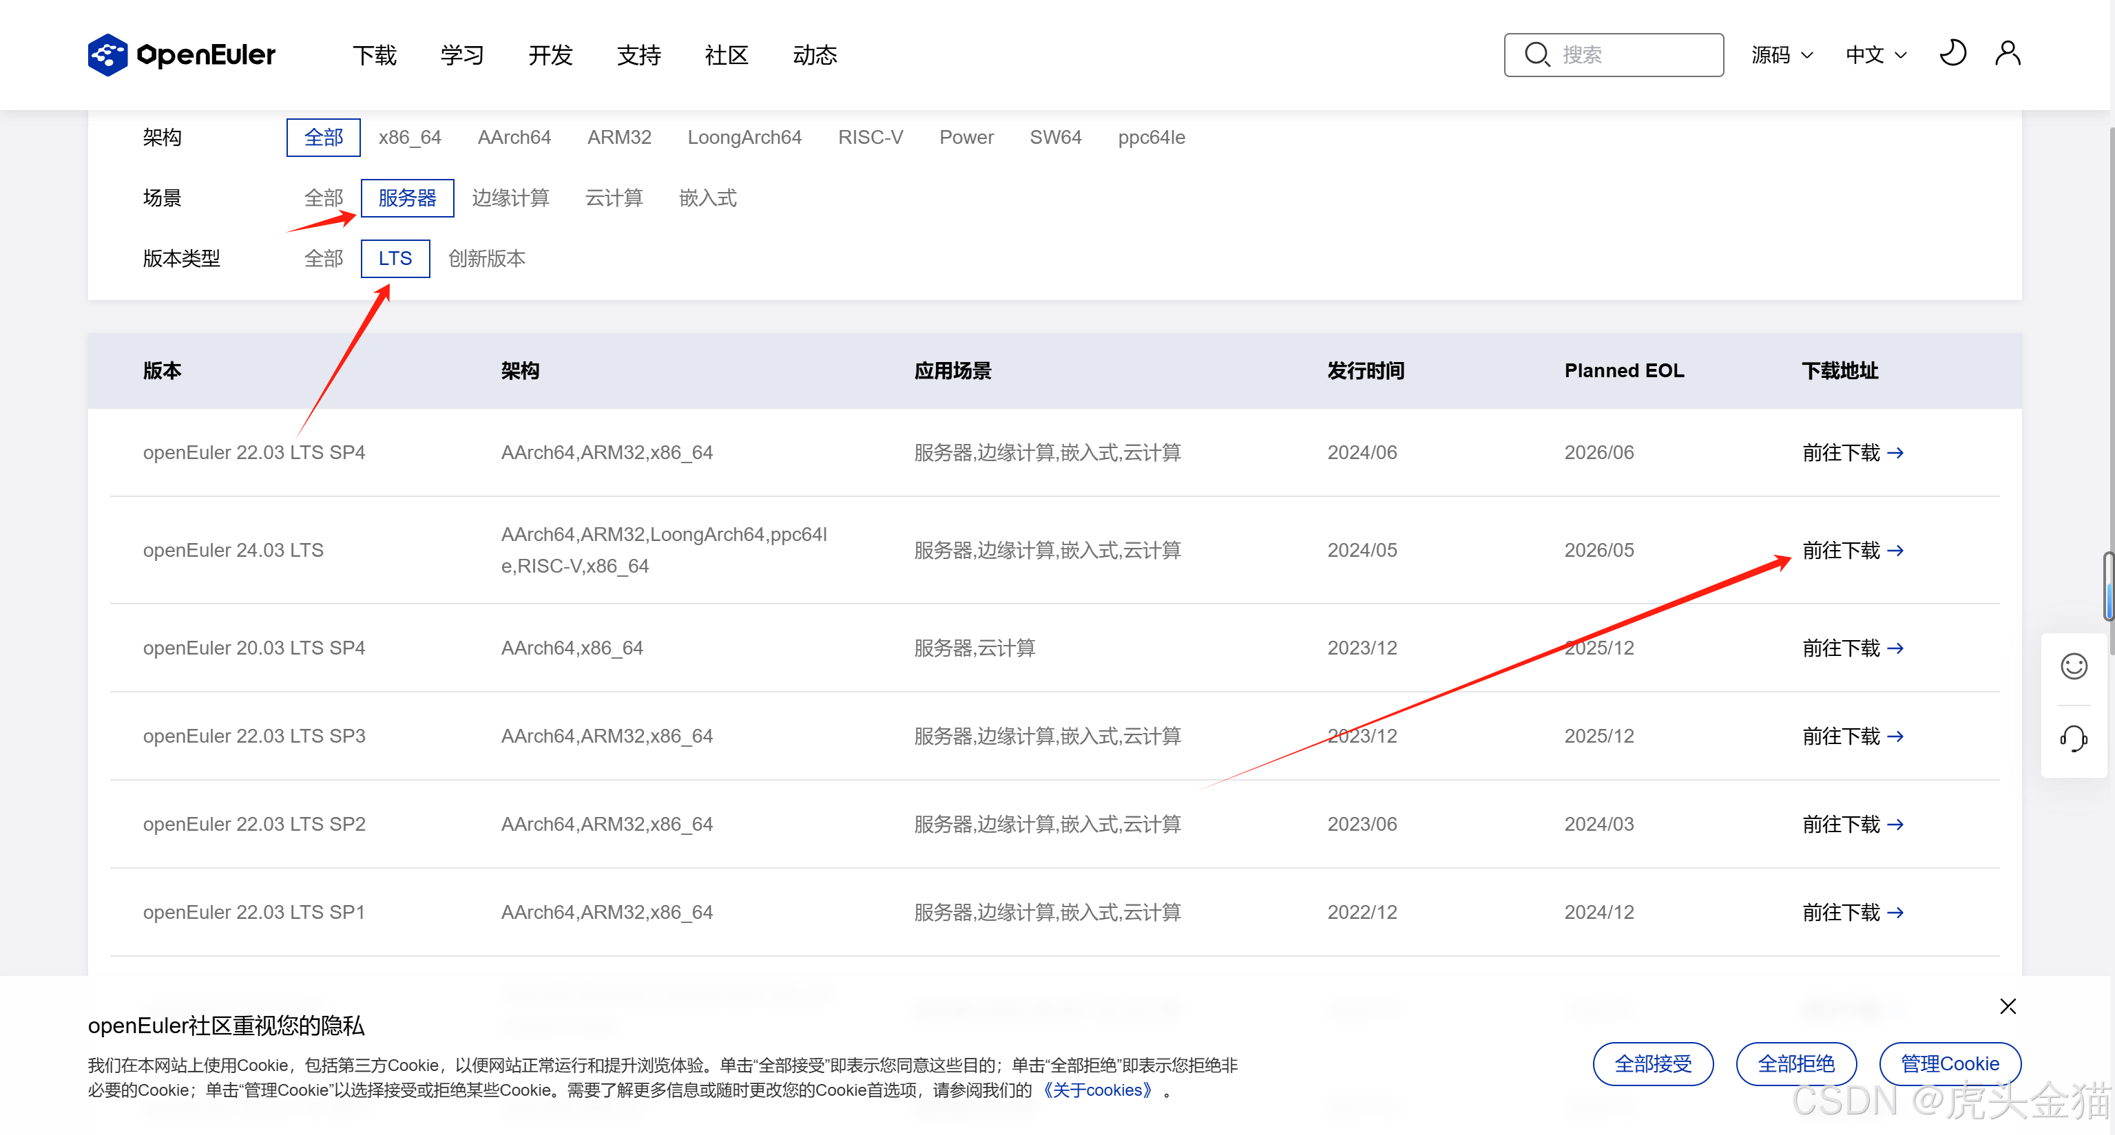Open the headset support icon
Viewport: 2115px width, 1135px height.
pos(2073,738)
